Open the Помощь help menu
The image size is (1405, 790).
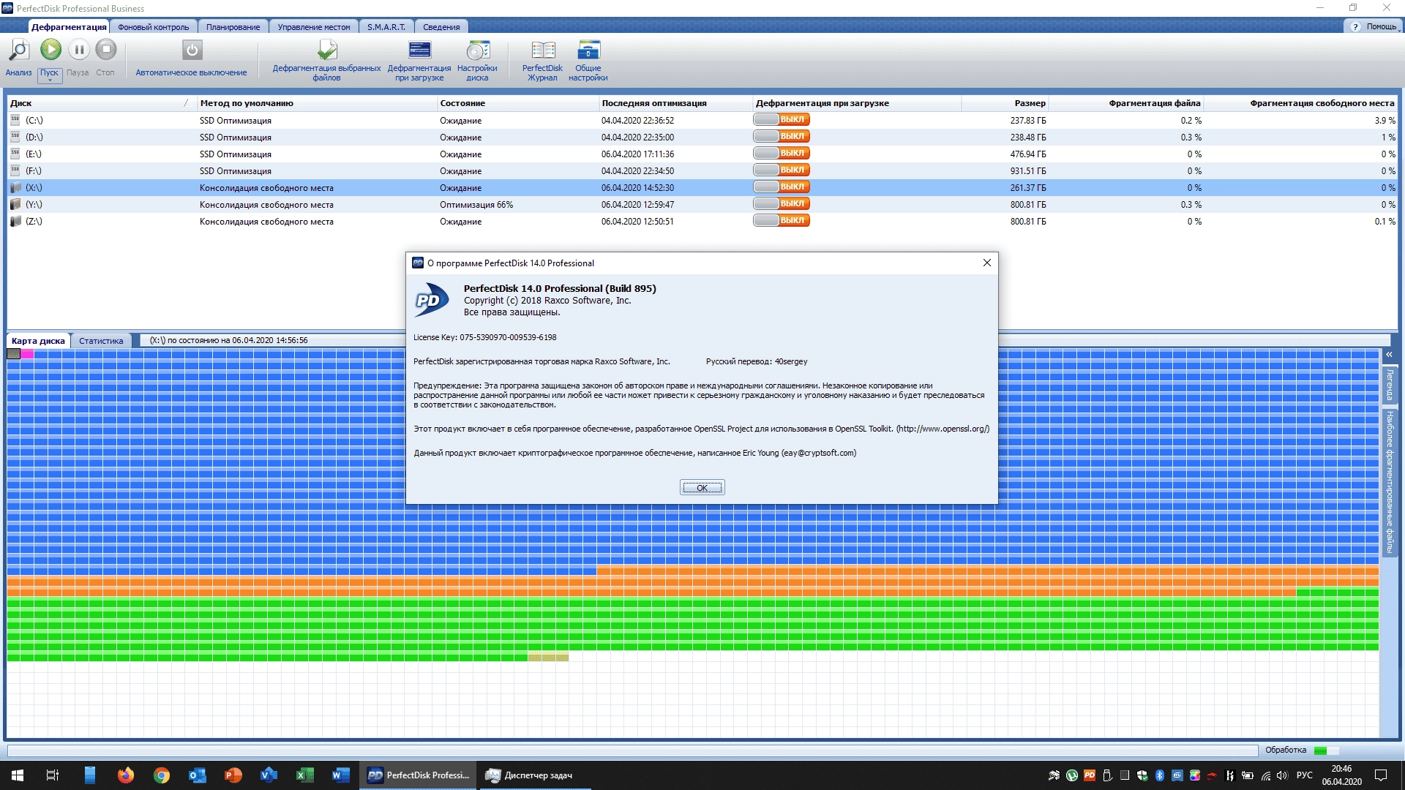(1376, 26)
